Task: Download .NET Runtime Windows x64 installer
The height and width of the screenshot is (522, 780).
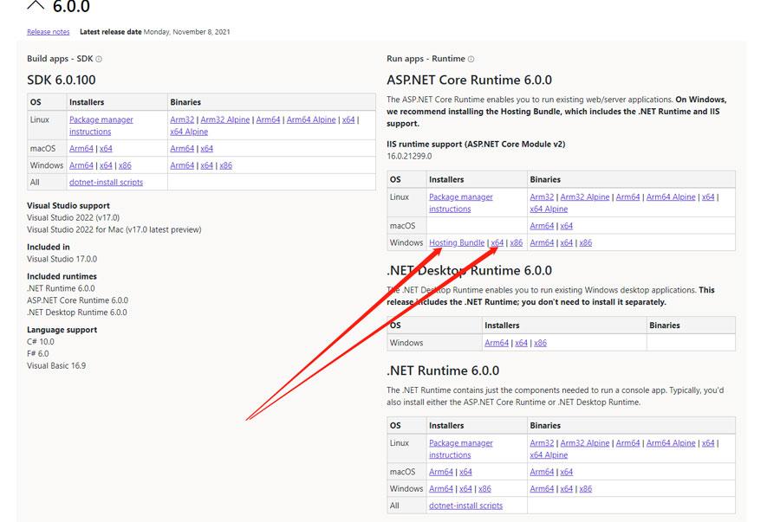Action: [465, 489]
